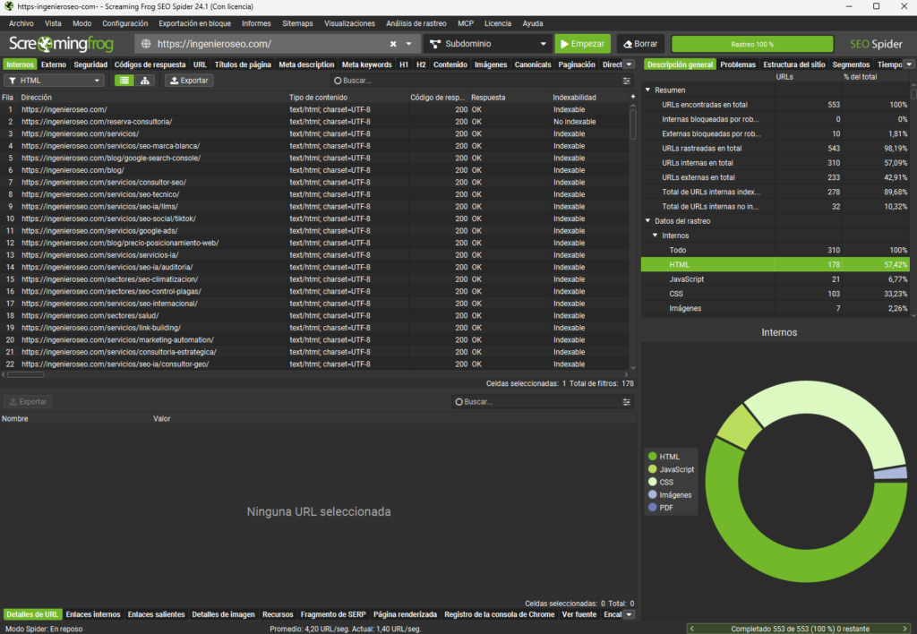Screen dimensions: 917x634
Task: Select the servicios/seo-tecnico URL row
Action: [314, 194]
